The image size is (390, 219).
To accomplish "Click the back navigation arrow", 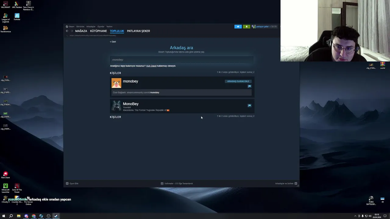I will (67, 31).
